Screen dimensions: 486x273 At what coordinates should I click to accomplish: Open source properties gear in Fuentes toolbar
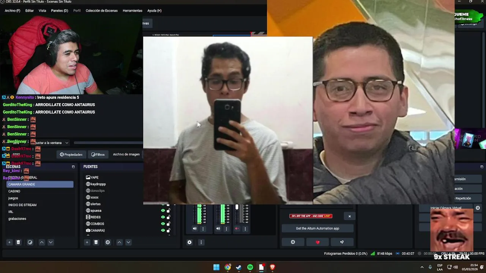[x=108, y=242]
